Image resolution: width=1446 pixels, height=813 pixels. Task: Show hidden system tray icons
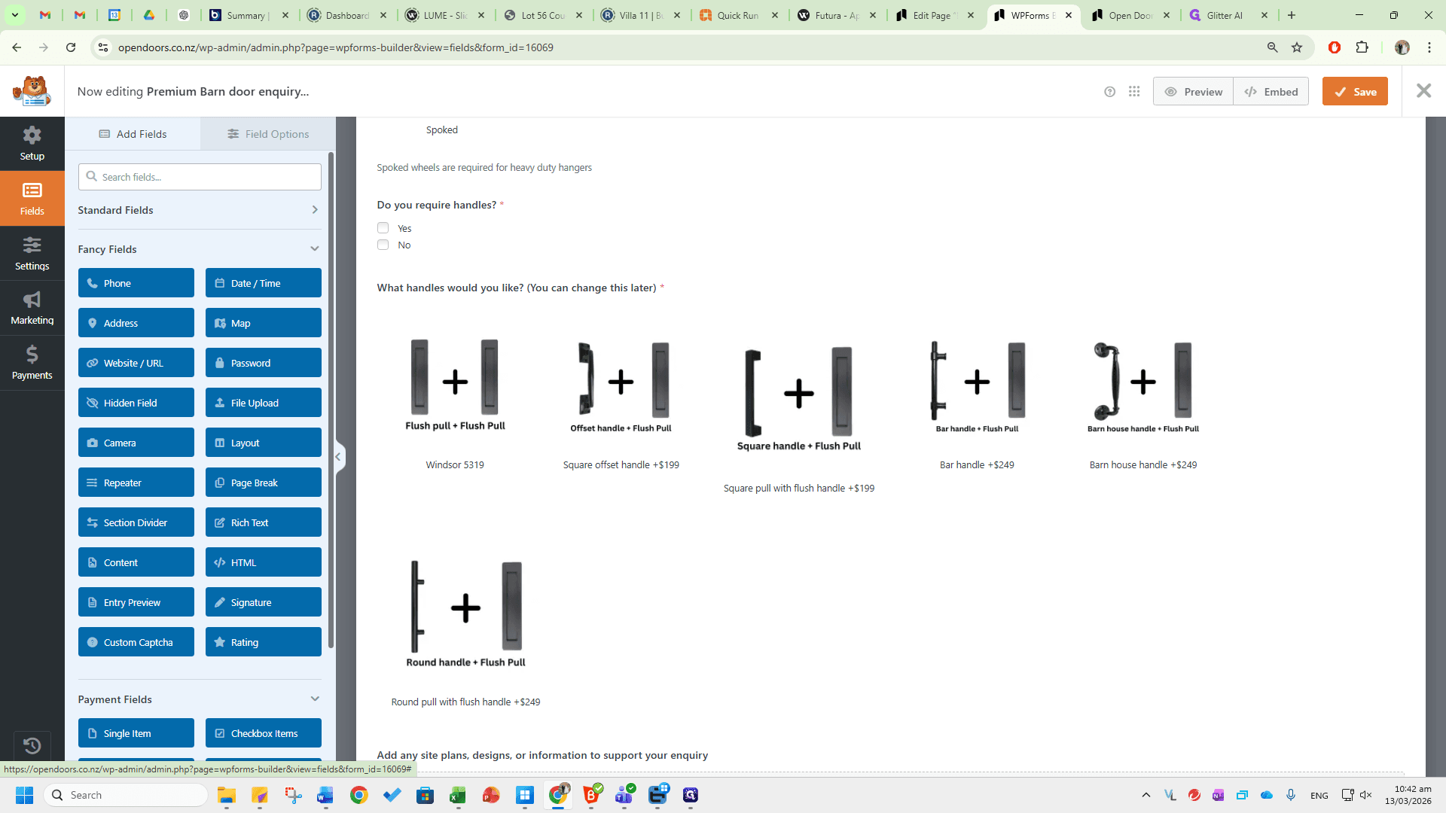(1146, 795)
